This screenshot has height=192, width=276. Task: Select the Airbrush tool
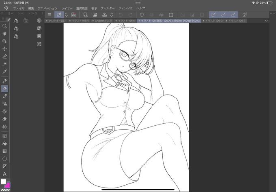[4, 103]
